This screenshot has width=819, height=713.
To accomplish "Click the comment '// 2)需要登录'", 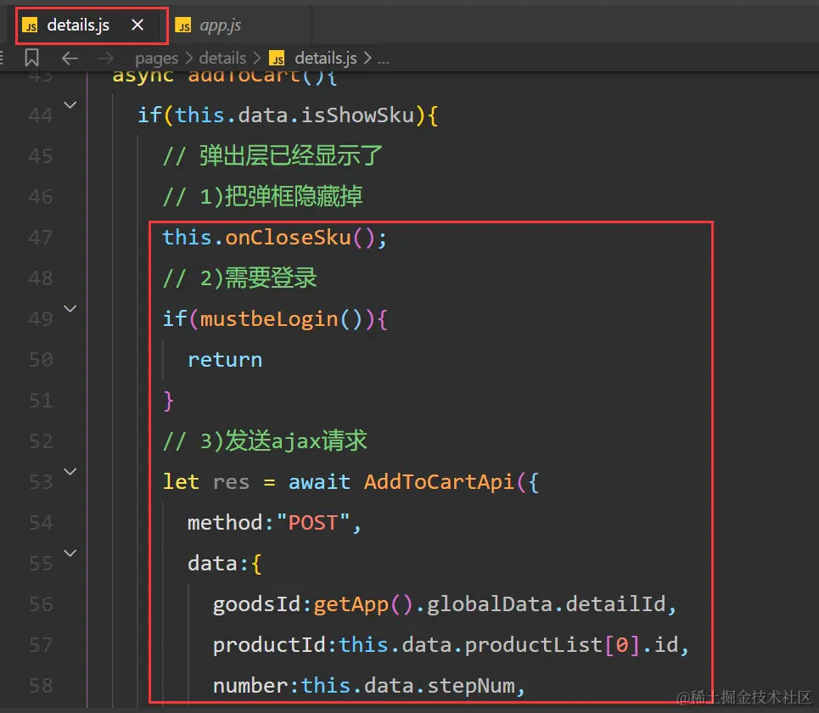I will [x=239, y=278].
